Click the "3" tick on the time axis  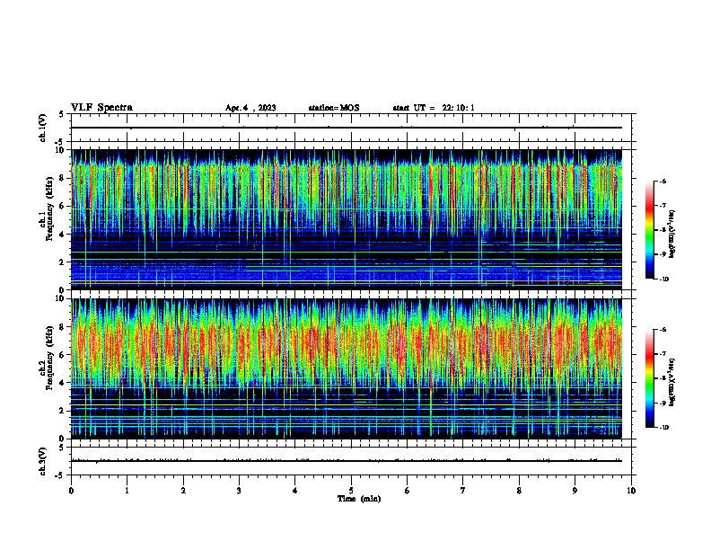click(239, 491)
